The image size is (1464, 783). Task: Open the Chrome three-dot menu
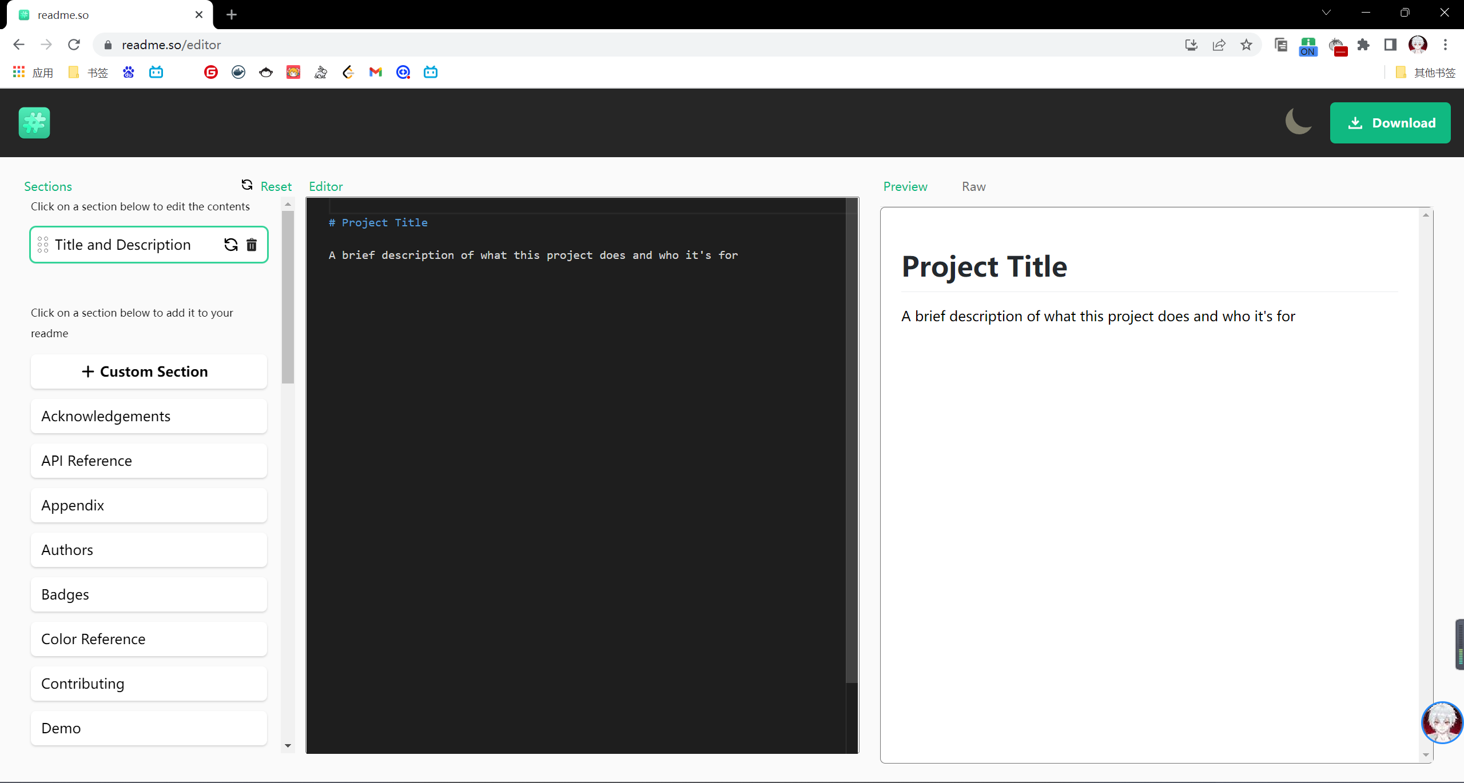(x=1445, y=45)
